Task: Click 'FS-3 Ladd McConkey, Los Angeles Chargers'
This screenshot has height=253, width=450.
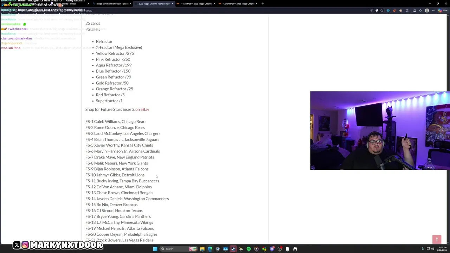Action: click(x=123, y=134)
